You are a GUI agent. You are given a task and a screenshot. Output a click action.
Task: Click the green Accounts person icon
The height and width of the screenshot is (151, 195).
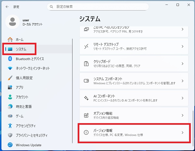10,97
